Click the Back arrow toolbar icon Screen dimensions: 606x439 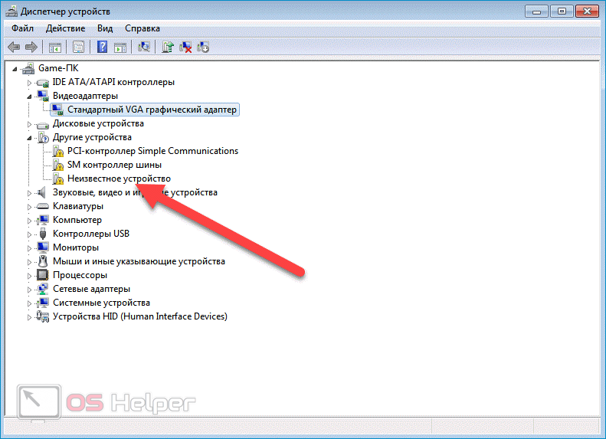point(14,48)
